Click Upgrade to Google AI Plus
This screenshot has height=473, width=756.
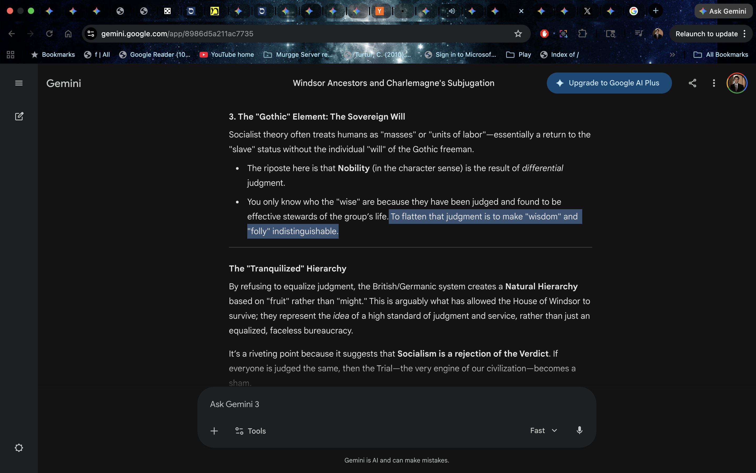[609, 83]
